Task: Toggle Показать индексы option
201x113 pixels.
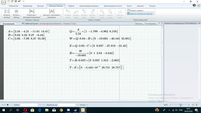Action: click(135, 11)
